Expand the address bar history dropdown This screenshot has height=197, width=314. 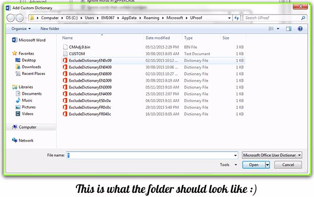[x=229, y=18]
